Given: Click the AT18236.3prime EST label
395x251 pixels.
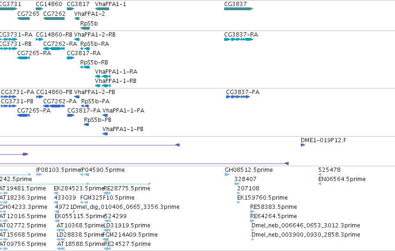Looking at the screenshot, I should click(x=23, y=198).
